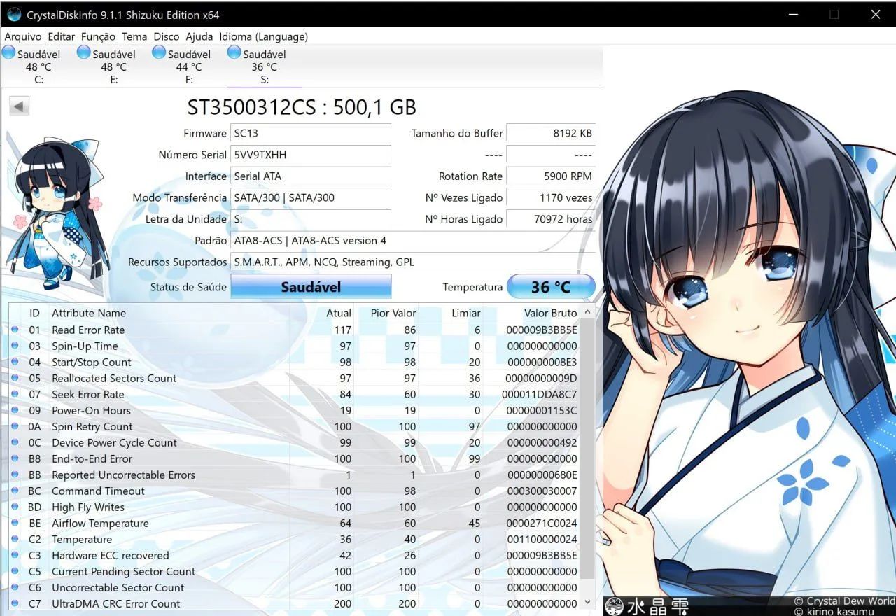Click the 8192 KB buffer size field
The height and width of the screenshot is (616, 896).
[551, 133]
